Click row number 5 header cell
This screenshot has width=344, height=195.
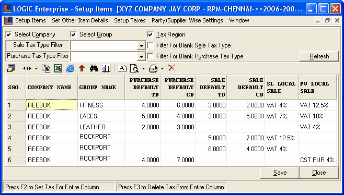tap(16, 149)
